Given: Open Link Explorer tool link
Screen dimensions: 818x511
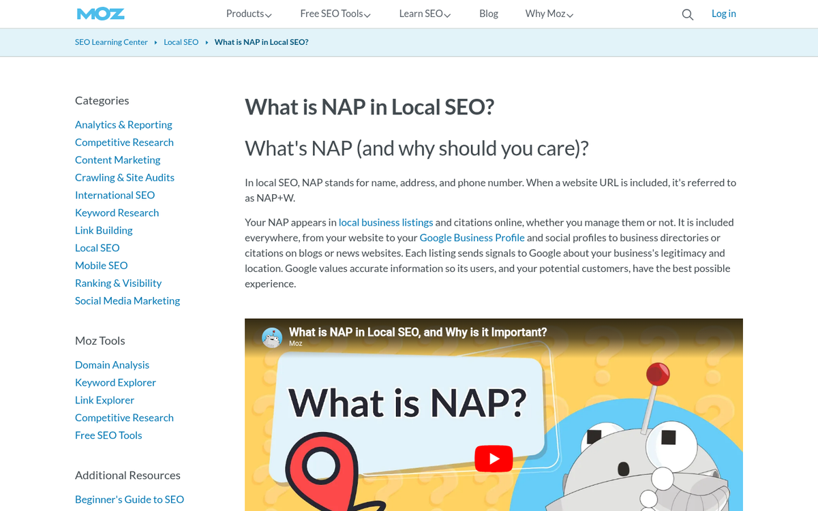Looking at the screenshot, I should click(x=105, y=401).
